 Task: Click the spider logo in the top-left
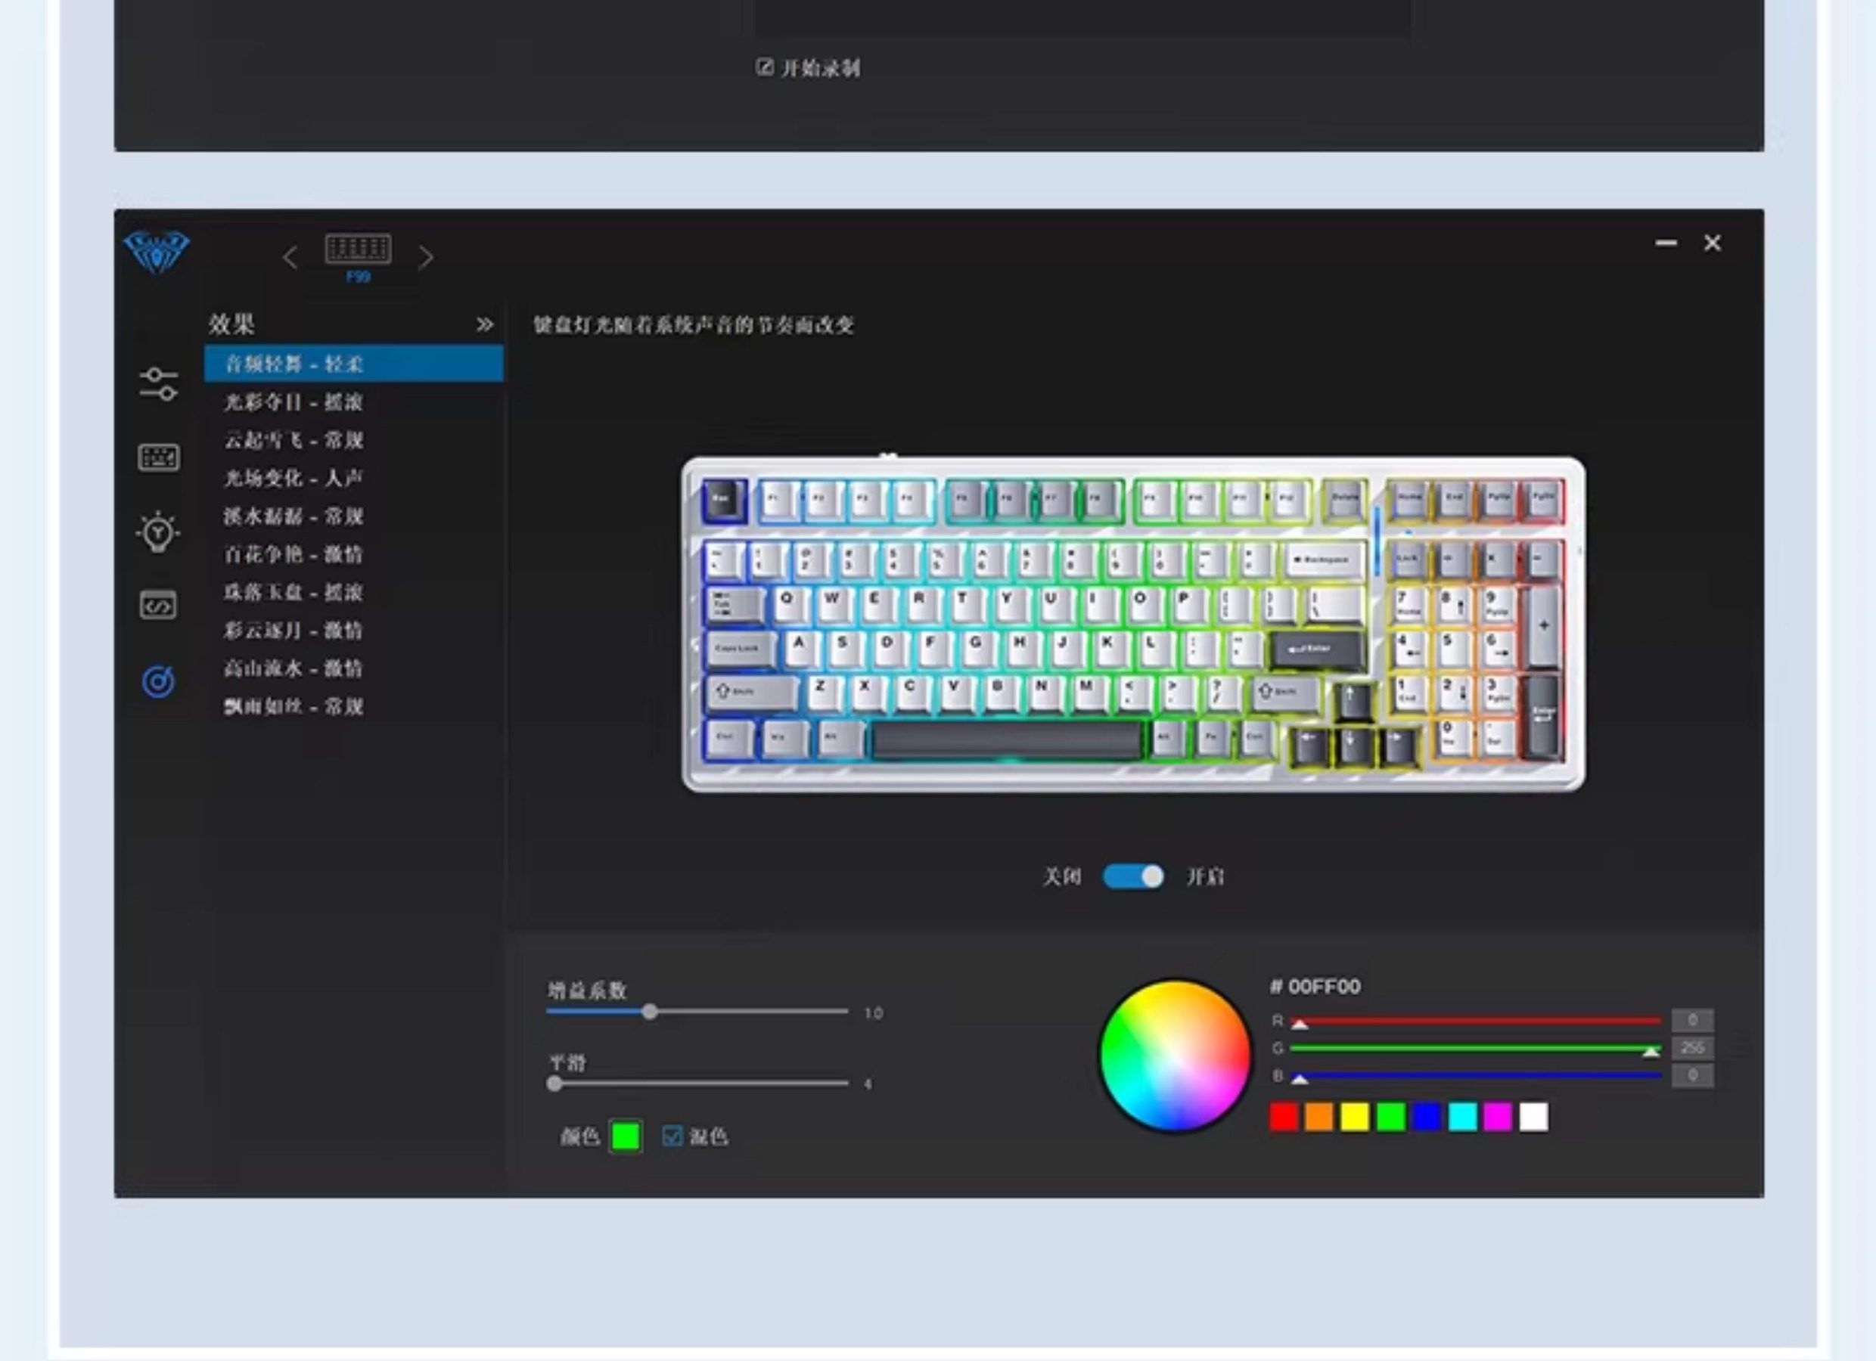coord(157,253)
